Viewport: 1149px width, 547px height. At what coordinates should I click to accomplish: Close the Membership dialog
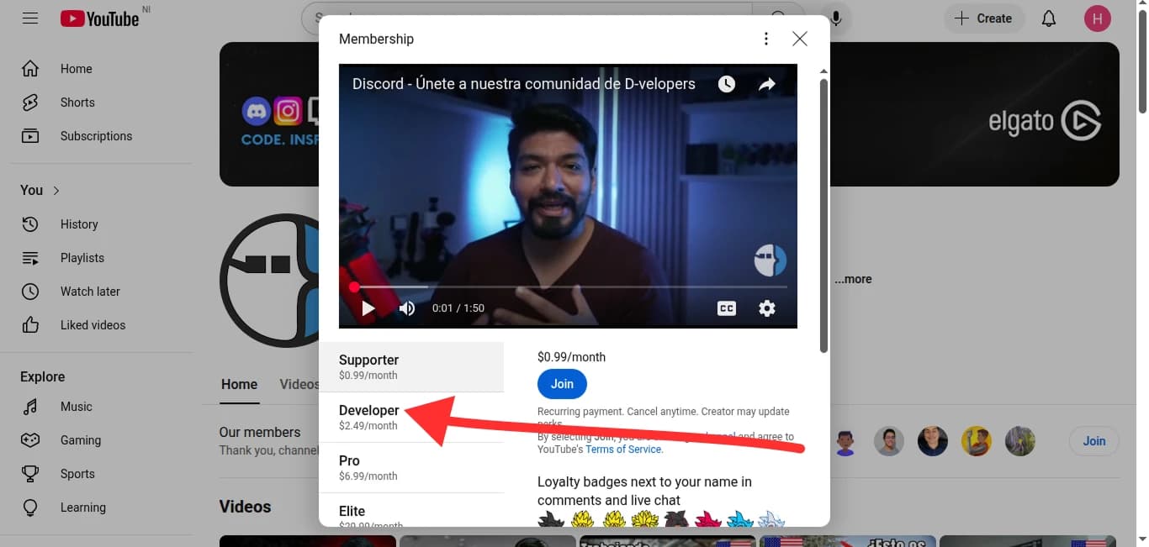[x=800, y=39]
